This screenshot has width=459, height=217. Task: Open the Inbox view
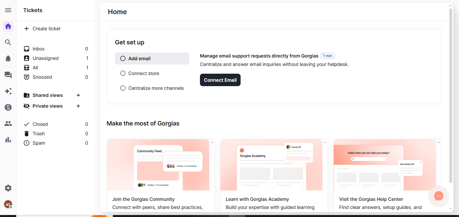coord(56,49)
